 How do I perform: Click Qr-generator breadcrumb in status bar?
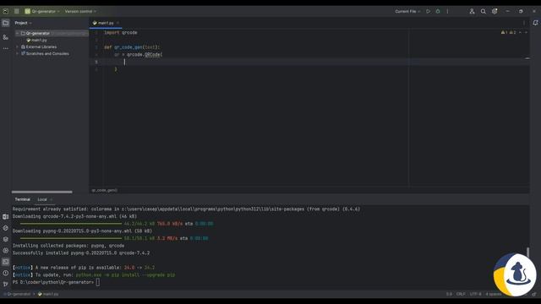tap(19, 295)
